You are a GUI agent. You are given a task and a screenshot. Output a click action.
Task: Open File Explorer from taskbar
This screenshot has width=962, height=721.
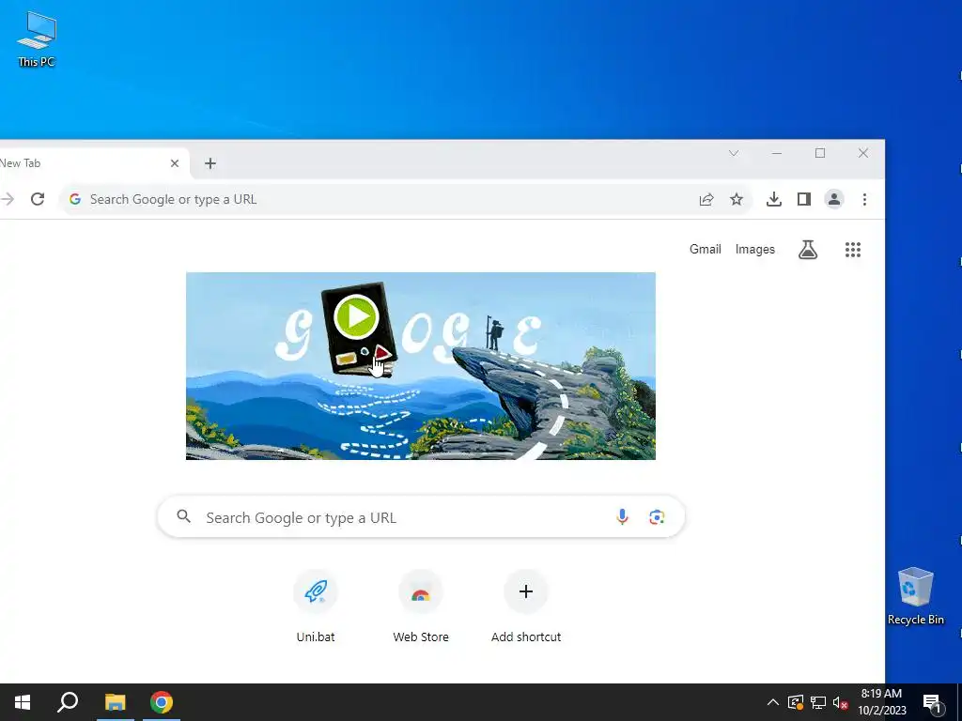click(115, 702)
